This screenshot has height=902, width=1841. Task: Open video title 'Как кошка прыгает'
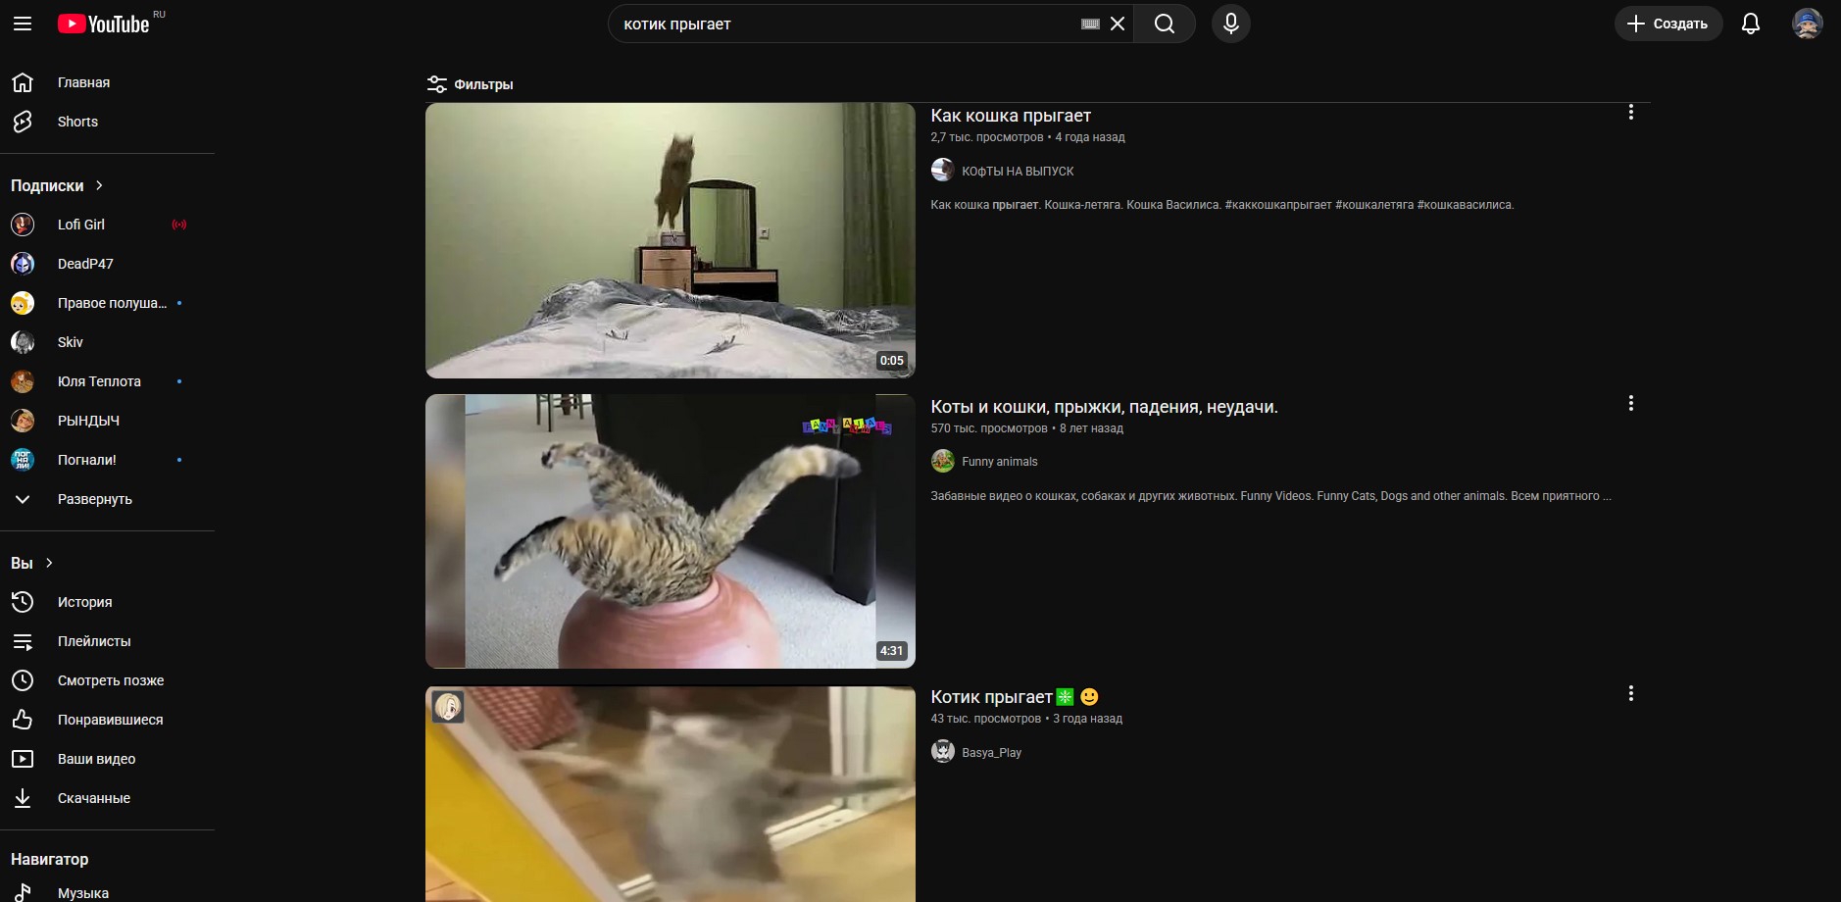(1011, 116)
